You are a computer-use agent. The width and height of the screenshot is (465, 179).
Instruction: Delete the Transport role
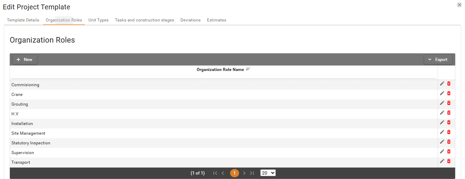(449, 161)
